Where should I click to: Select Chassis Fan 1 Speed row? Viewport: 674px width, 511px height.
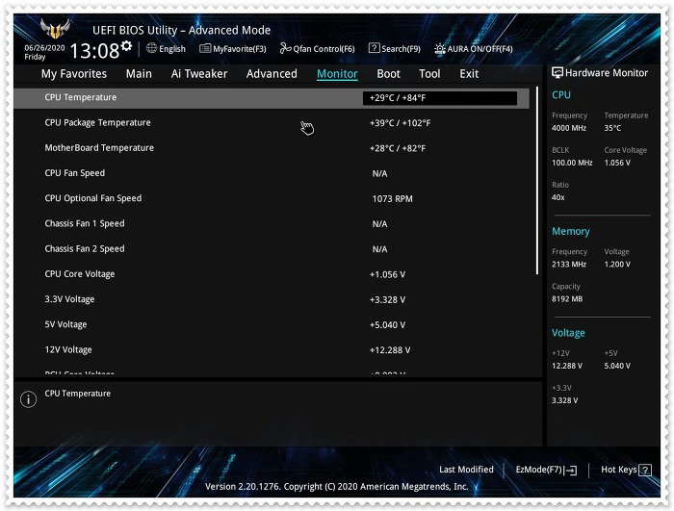[x=272, y=224]
